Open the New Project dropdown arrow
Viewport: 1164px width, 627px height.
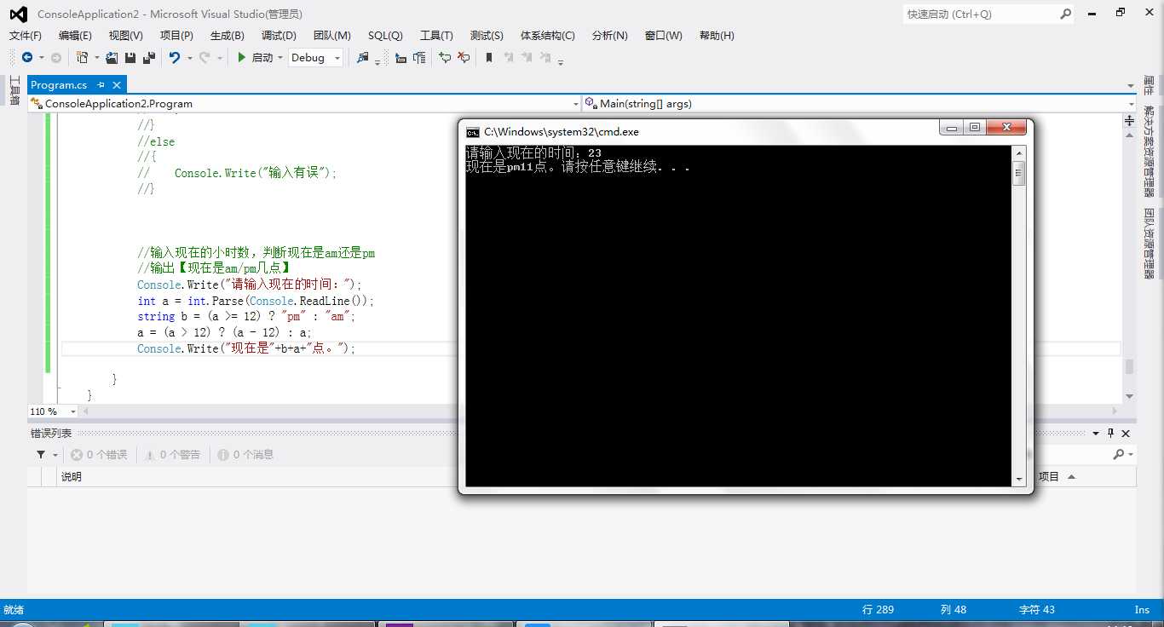pos(95,58)
